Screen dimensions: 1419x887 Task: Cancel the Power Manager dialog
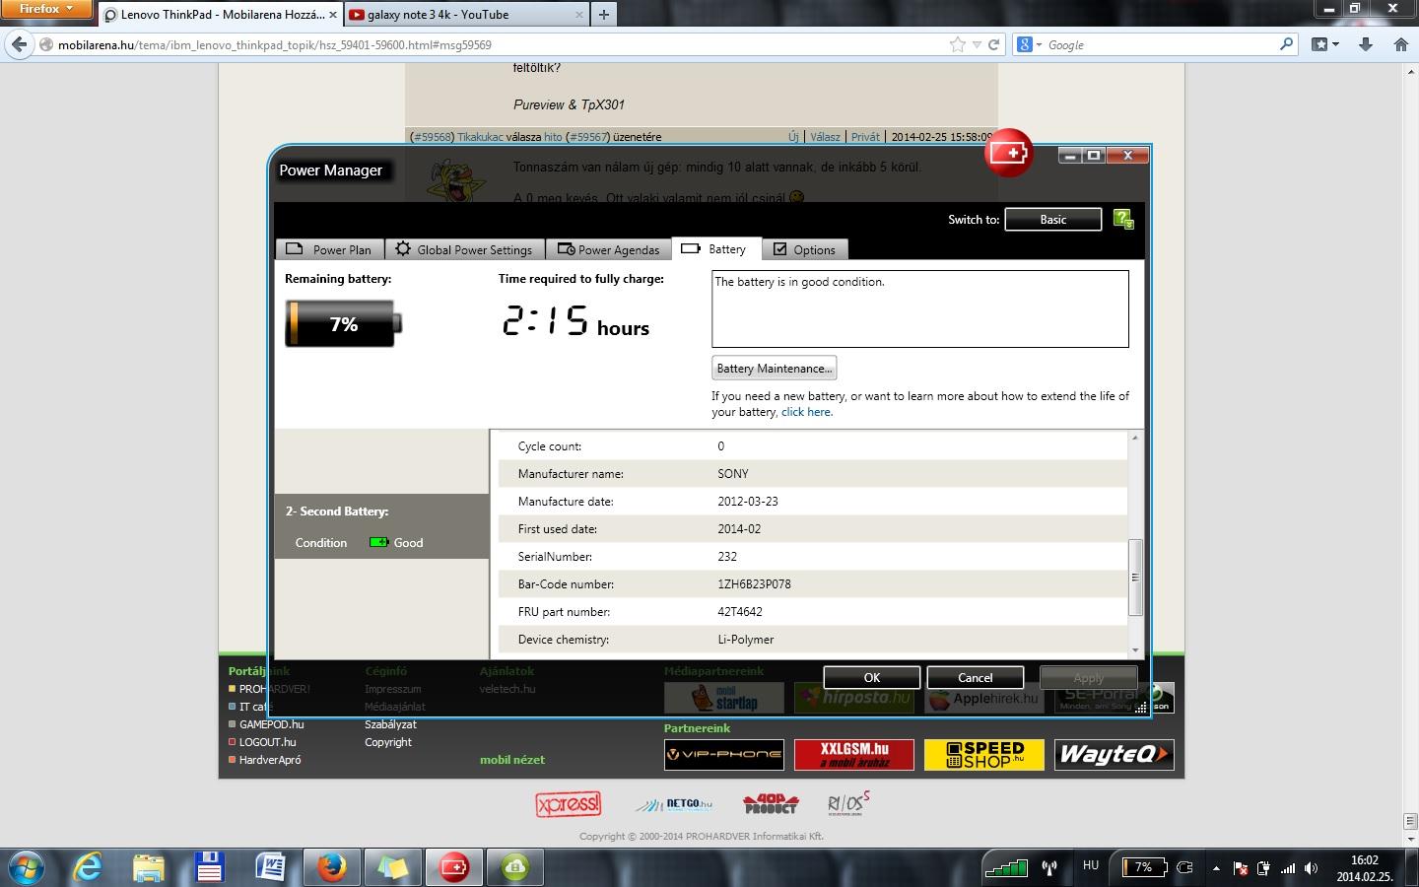(x=976, y=677)
